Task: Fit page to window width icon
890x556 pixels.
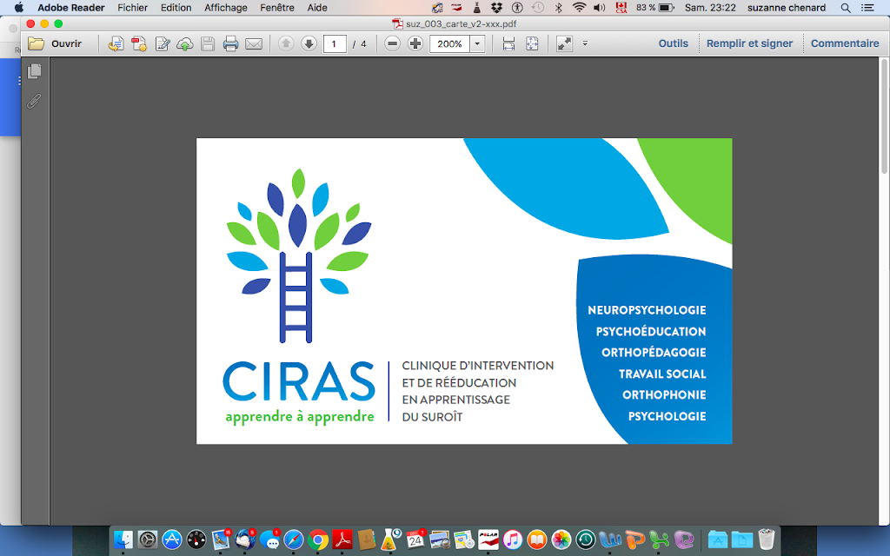Action: 508,43
